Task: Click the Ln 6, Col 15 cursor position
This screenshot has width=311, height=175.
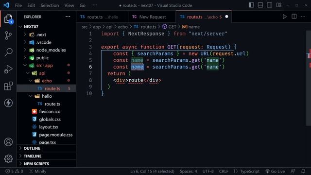Action: [x=152, y=171]
